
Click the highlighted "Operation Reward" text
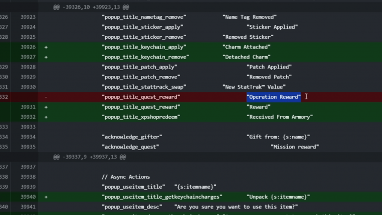click(273, 97)
